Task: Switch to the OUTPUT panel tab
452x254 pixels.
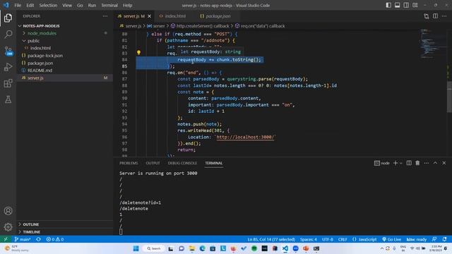Action: pos(153,163)
